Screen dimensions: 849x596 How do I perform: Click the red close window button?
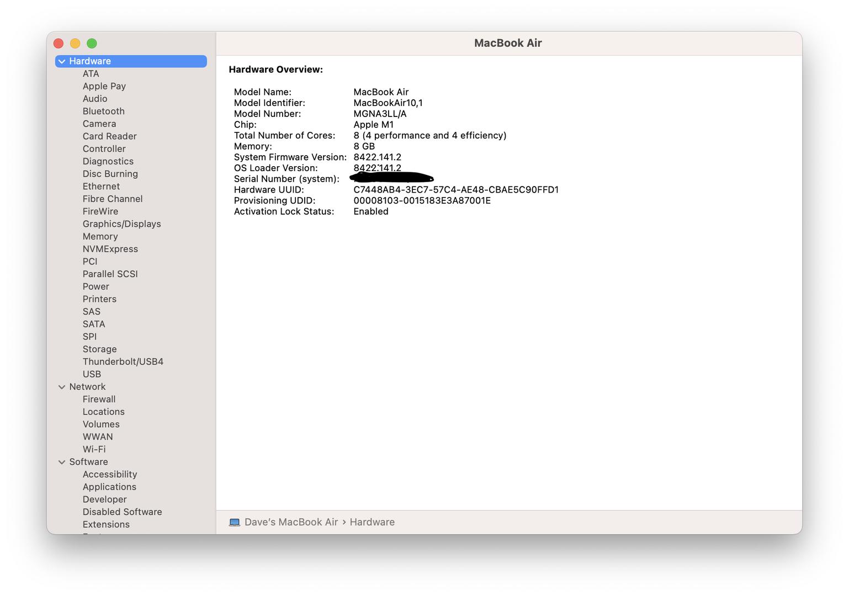tap(59, 44)
